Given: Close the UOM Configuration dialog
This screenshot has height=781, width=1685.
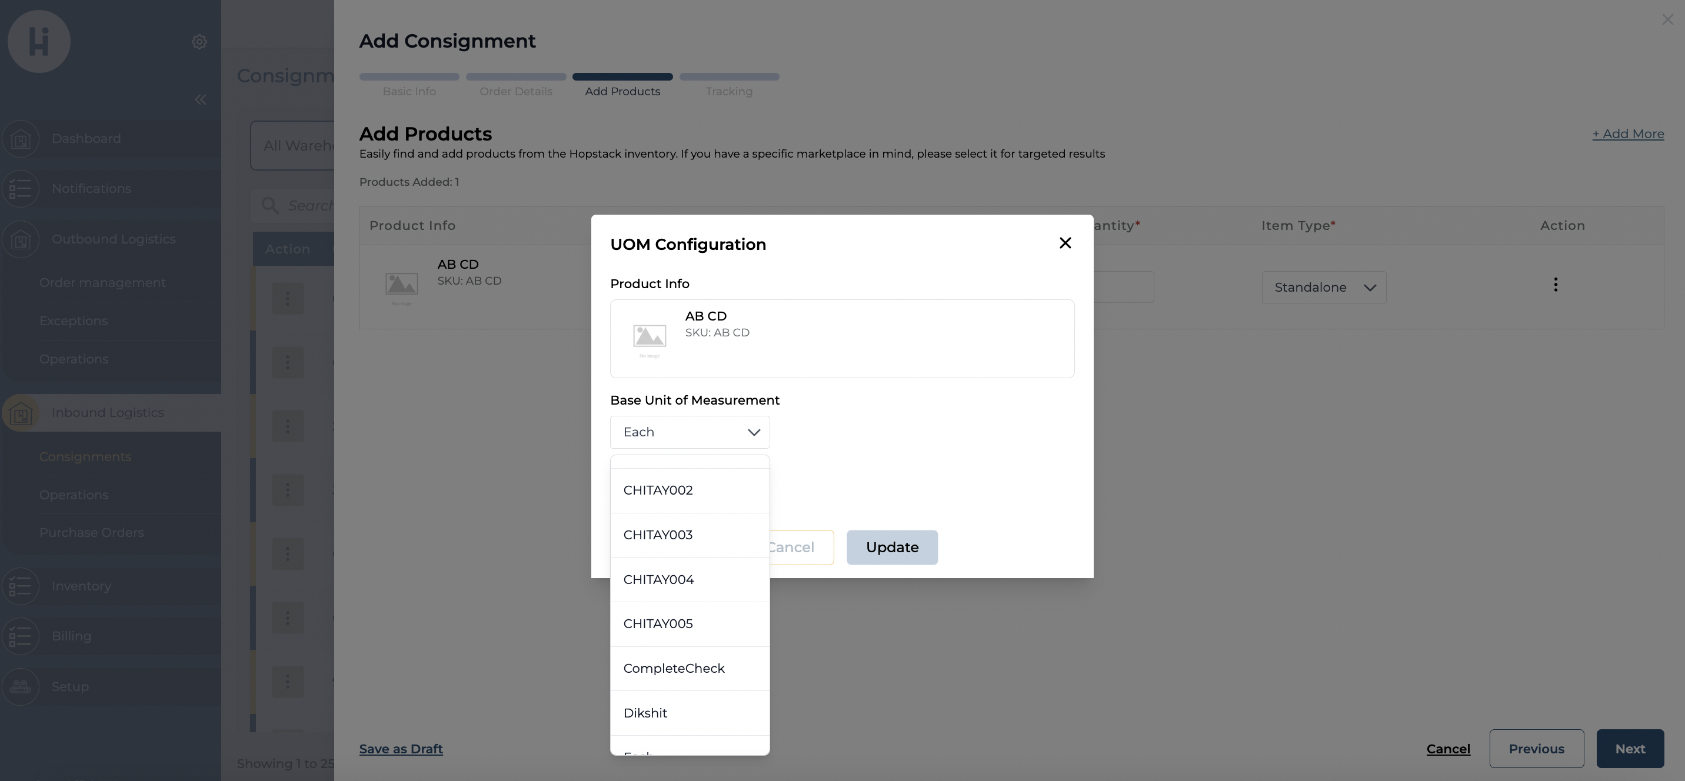Looking at the screenshot, I should [x=1065, y=243].
